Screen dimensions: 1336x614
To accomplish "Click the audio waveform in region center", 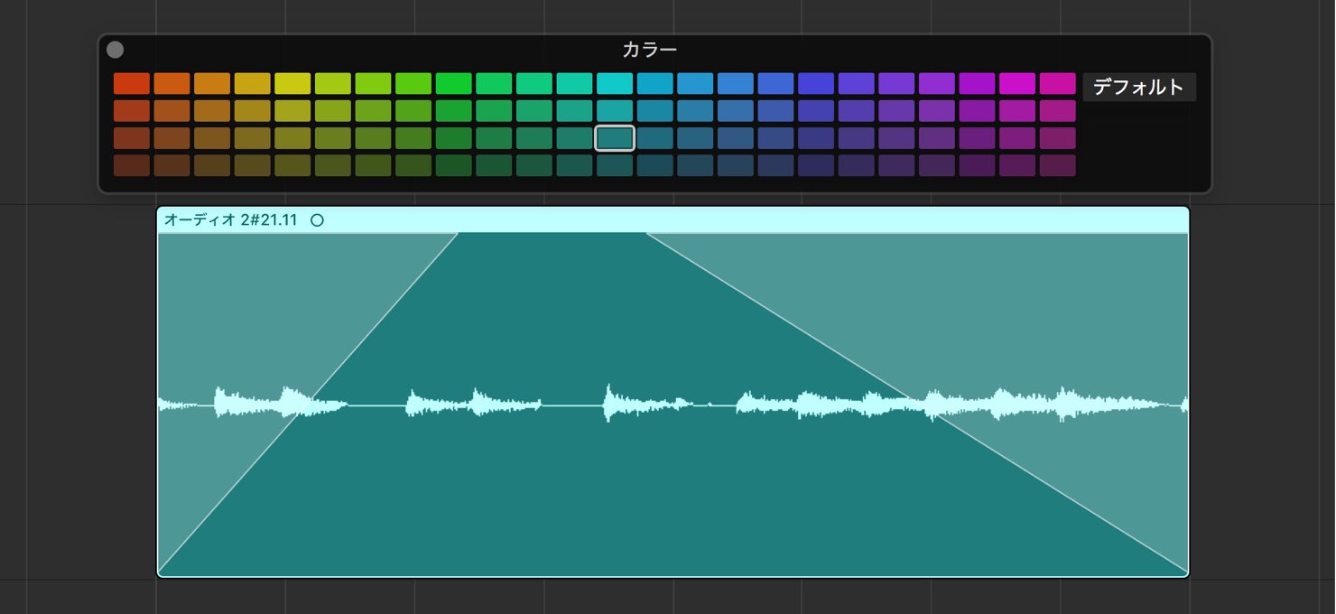I will point(673,405).
